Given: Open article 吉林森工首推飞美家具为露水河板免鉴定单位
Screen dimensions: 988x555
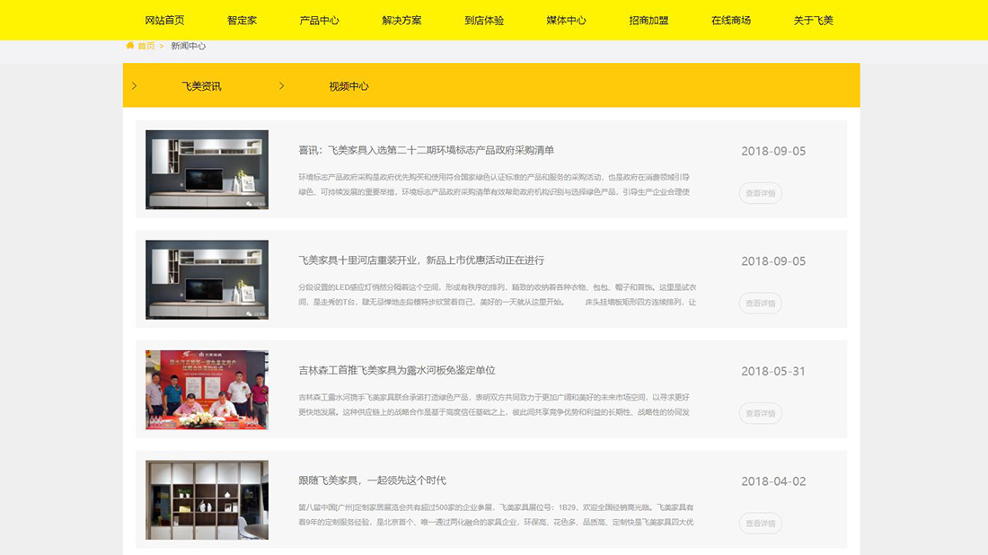Looking at the screenshot, I should (x=397, y=370).
